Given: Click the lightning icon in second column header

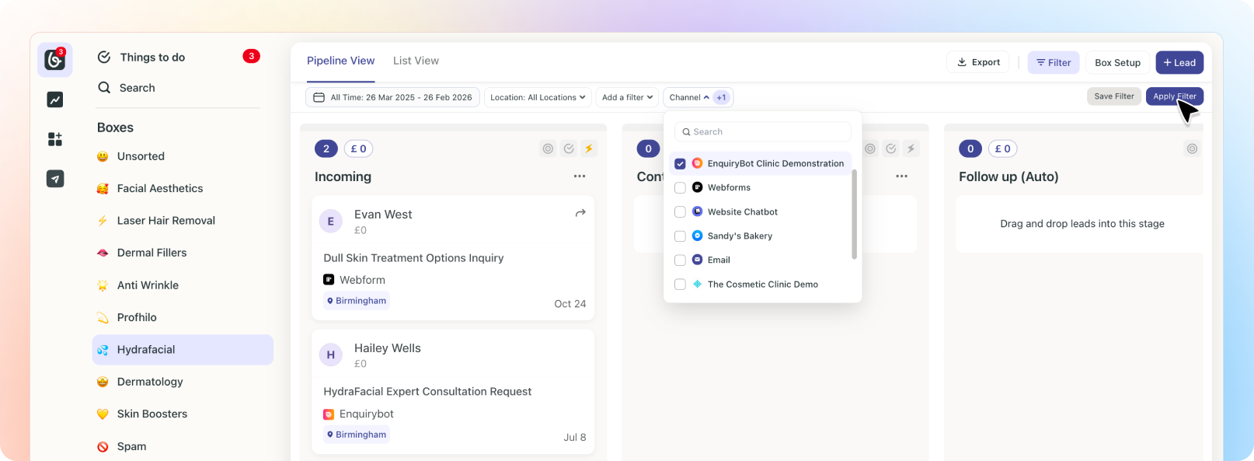Looking at the screenshot, I should click(x=911, y=148).
